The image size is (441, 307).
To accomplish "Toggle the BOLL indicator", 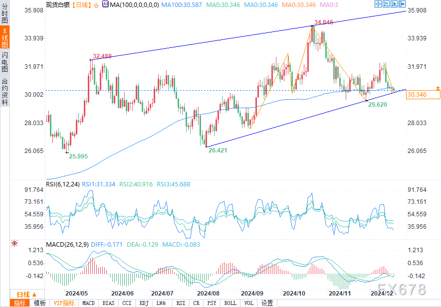I will click(x=230, y=303).
